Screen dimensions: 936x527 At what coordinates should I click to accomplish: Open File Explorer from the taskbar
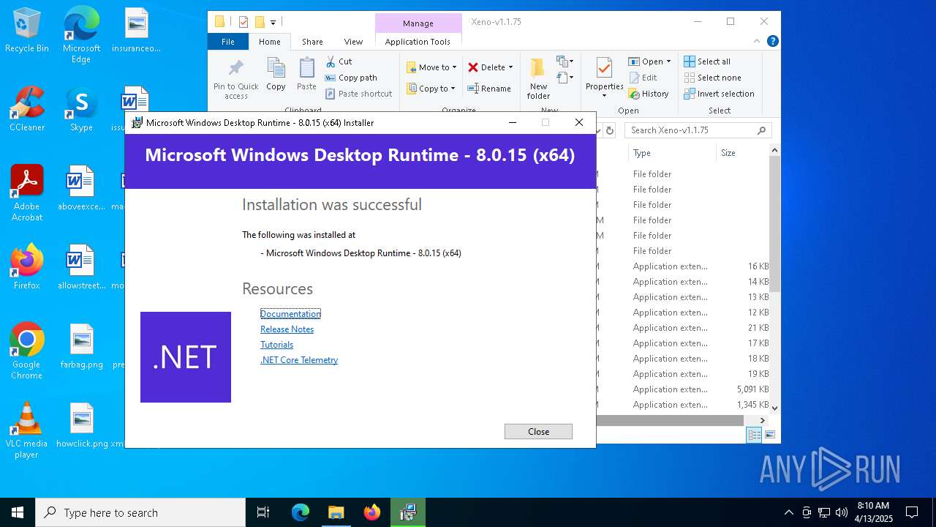336,512
